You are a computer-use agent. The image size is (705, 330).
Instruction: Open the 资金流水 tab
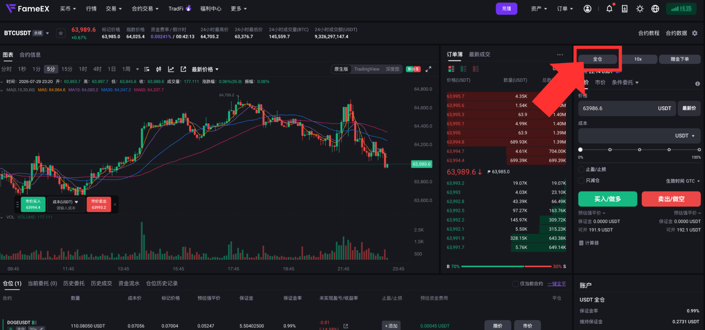coord(129,283)
